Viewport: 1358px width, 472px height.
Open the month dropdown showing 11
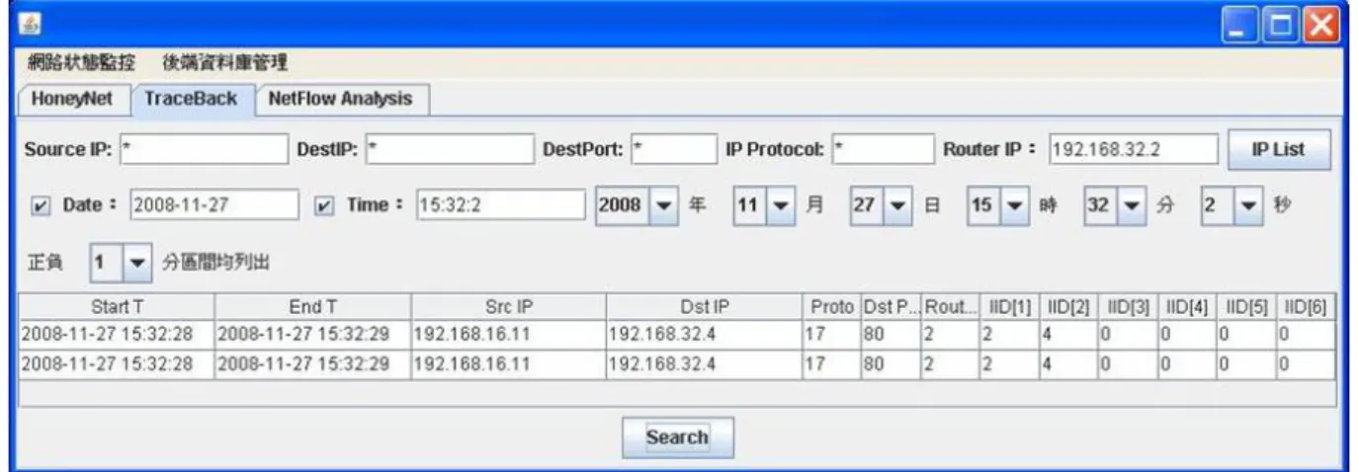[x=764, y=205]
